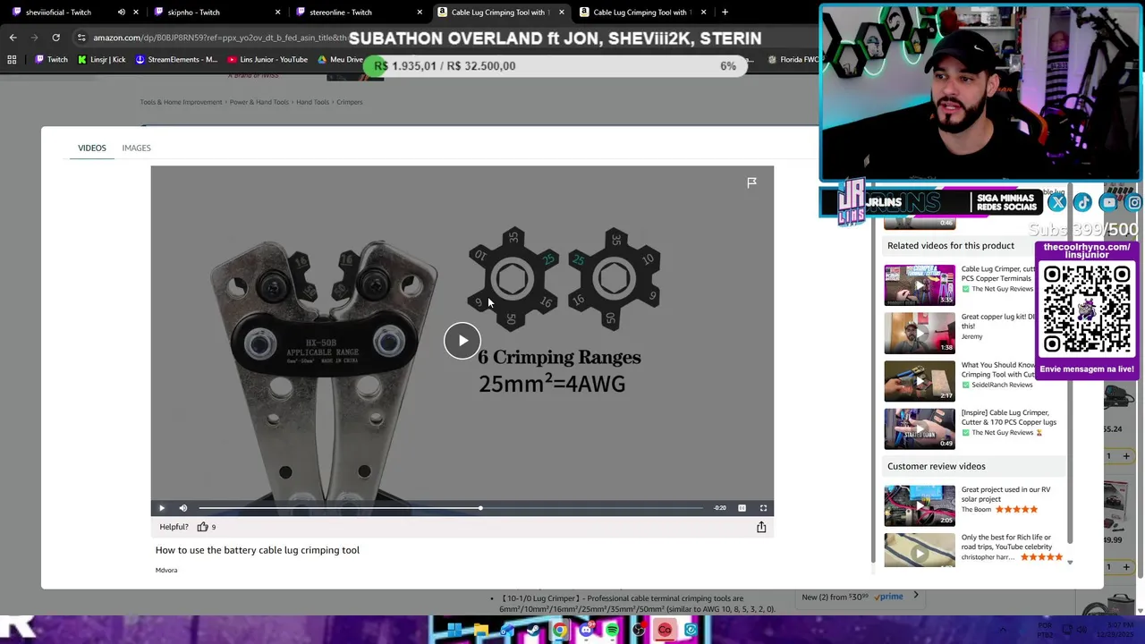Open the Crimpers breadcrumb link

tap(349, 102)
